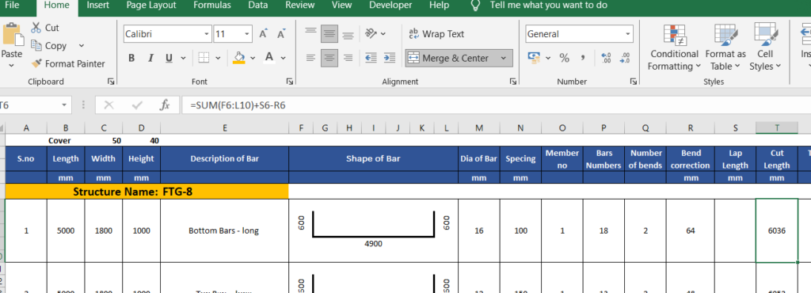This screenshot has height=293, width=811.
Task: Click the Name Box showing T6
Action: point(29,105)
